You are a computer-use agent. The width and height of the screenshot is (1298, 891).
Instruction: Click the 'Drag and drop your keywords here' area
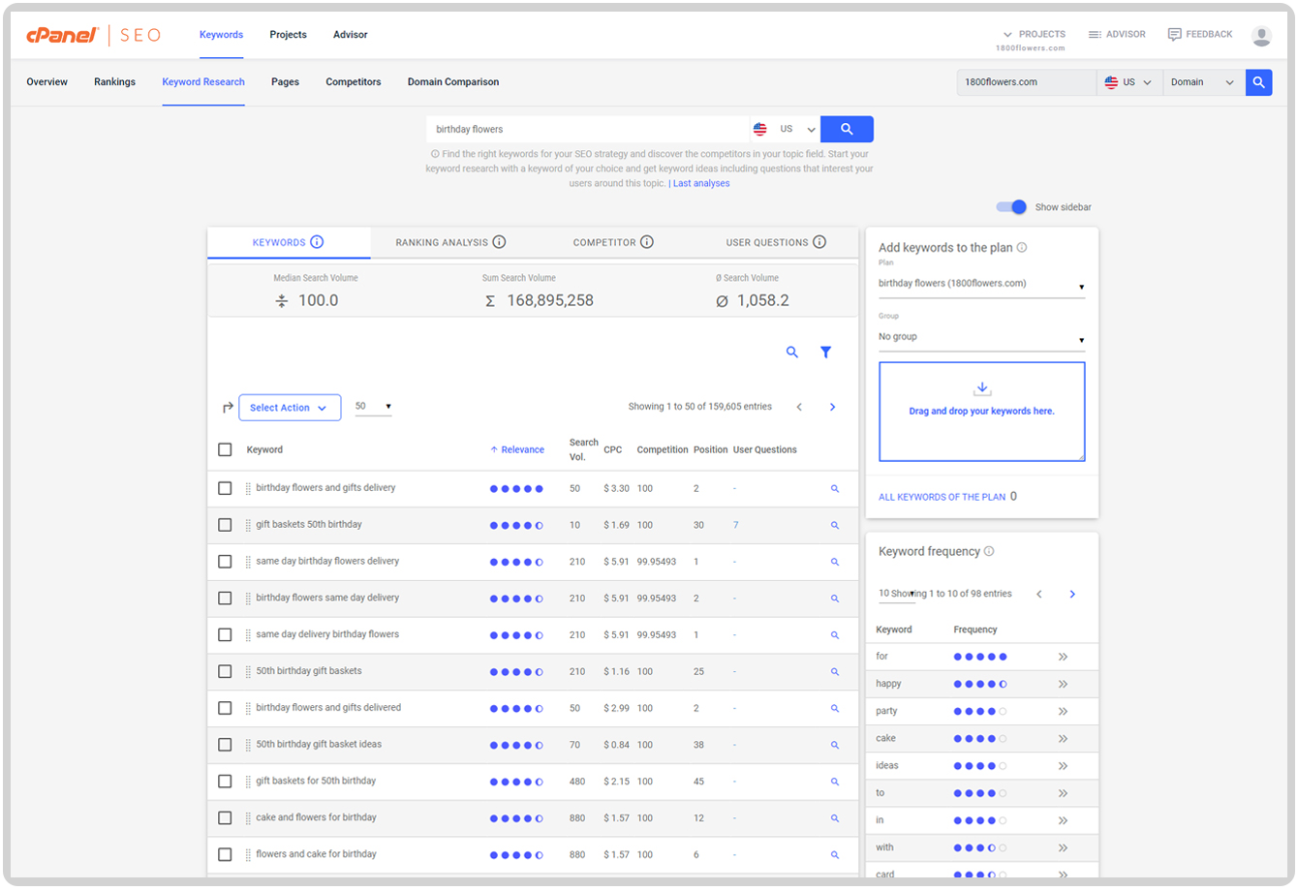(982, 412)
